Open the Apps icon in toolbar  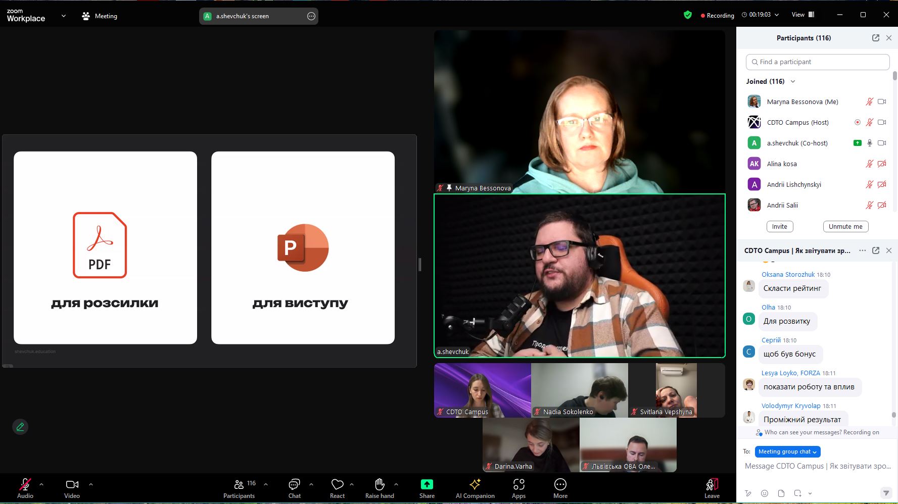518,485
